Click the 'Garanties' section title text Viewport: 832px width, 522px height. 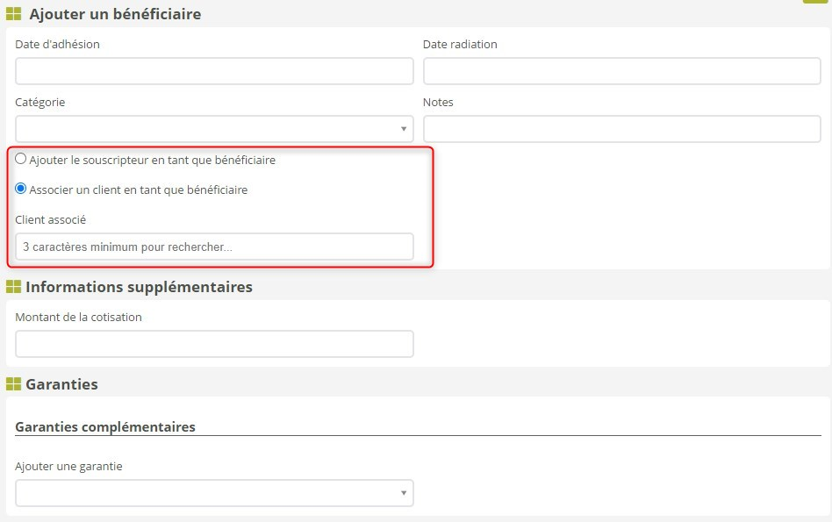click(x=61, y=384)
